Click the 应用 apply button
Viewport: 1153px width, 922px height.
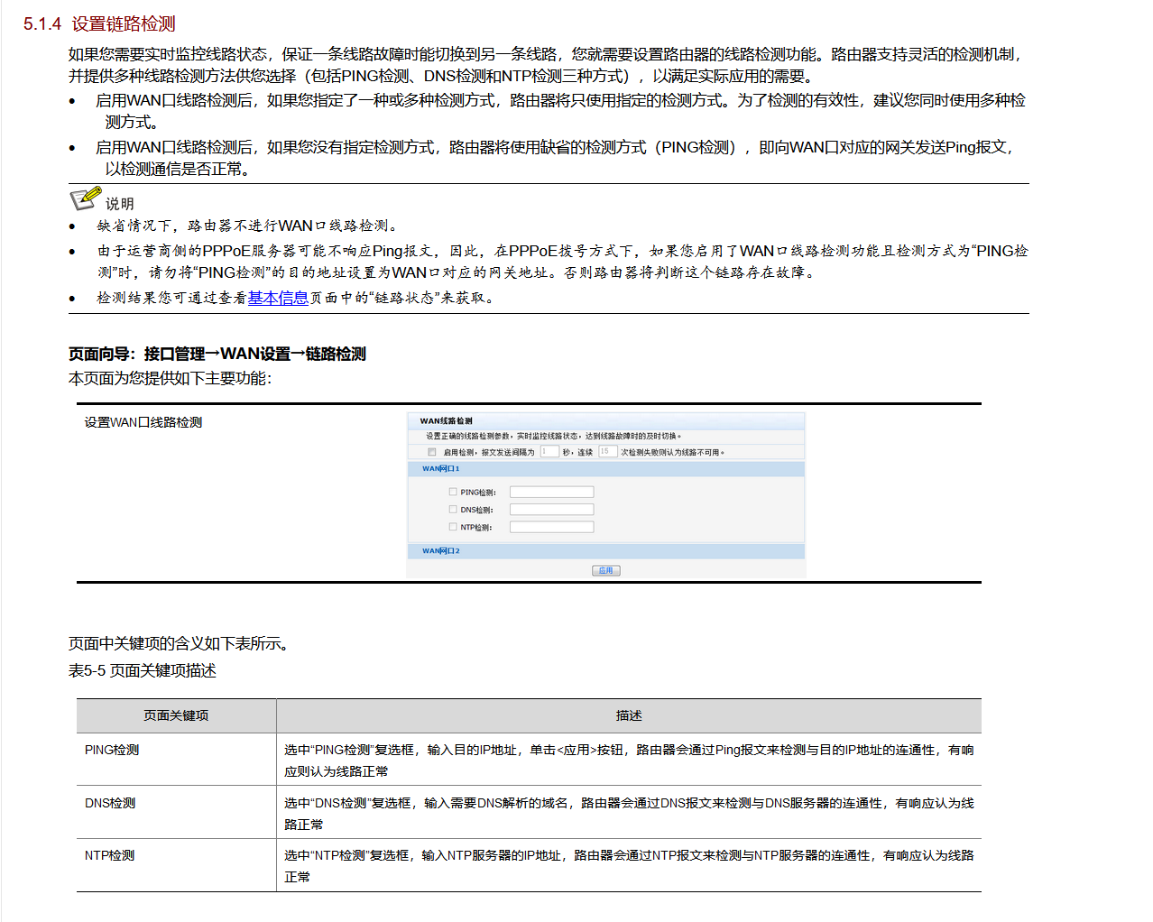pos(606,570)
